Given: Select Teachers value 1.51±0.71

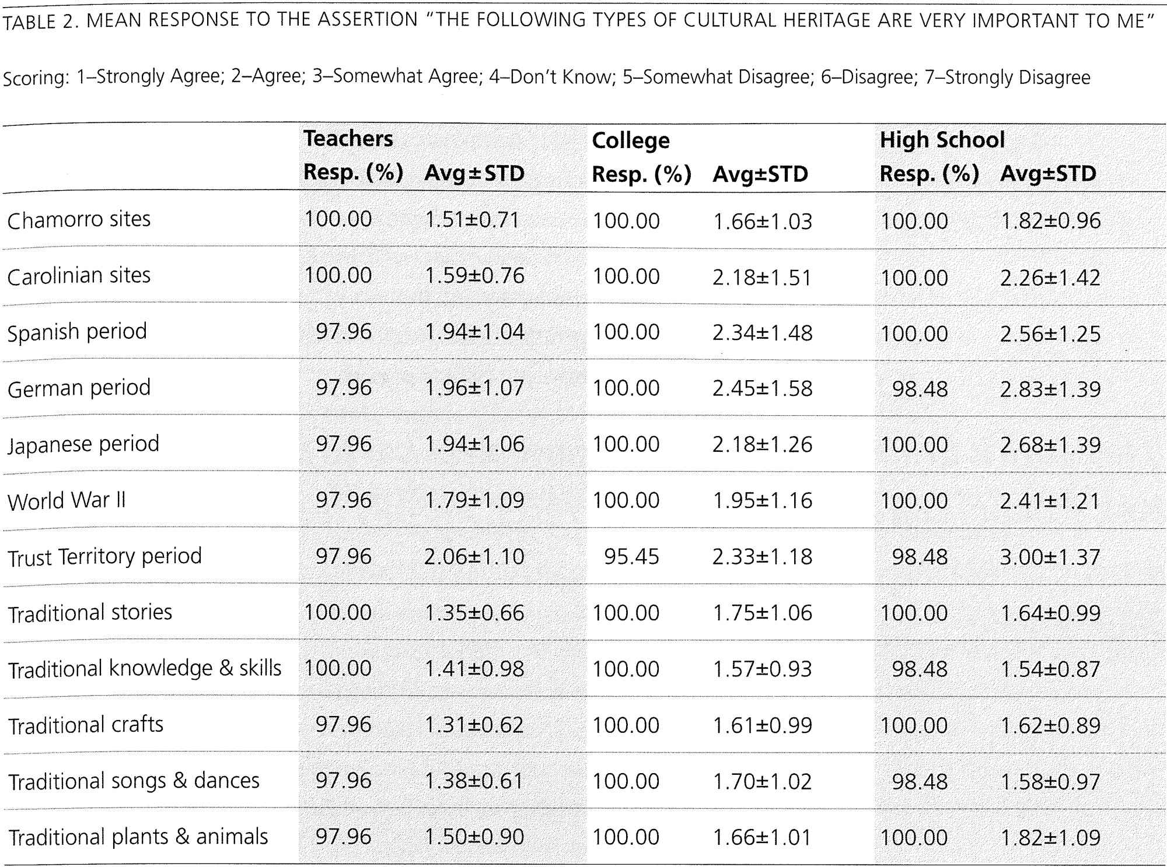Looking at the screenshot, I should [472, 220].
